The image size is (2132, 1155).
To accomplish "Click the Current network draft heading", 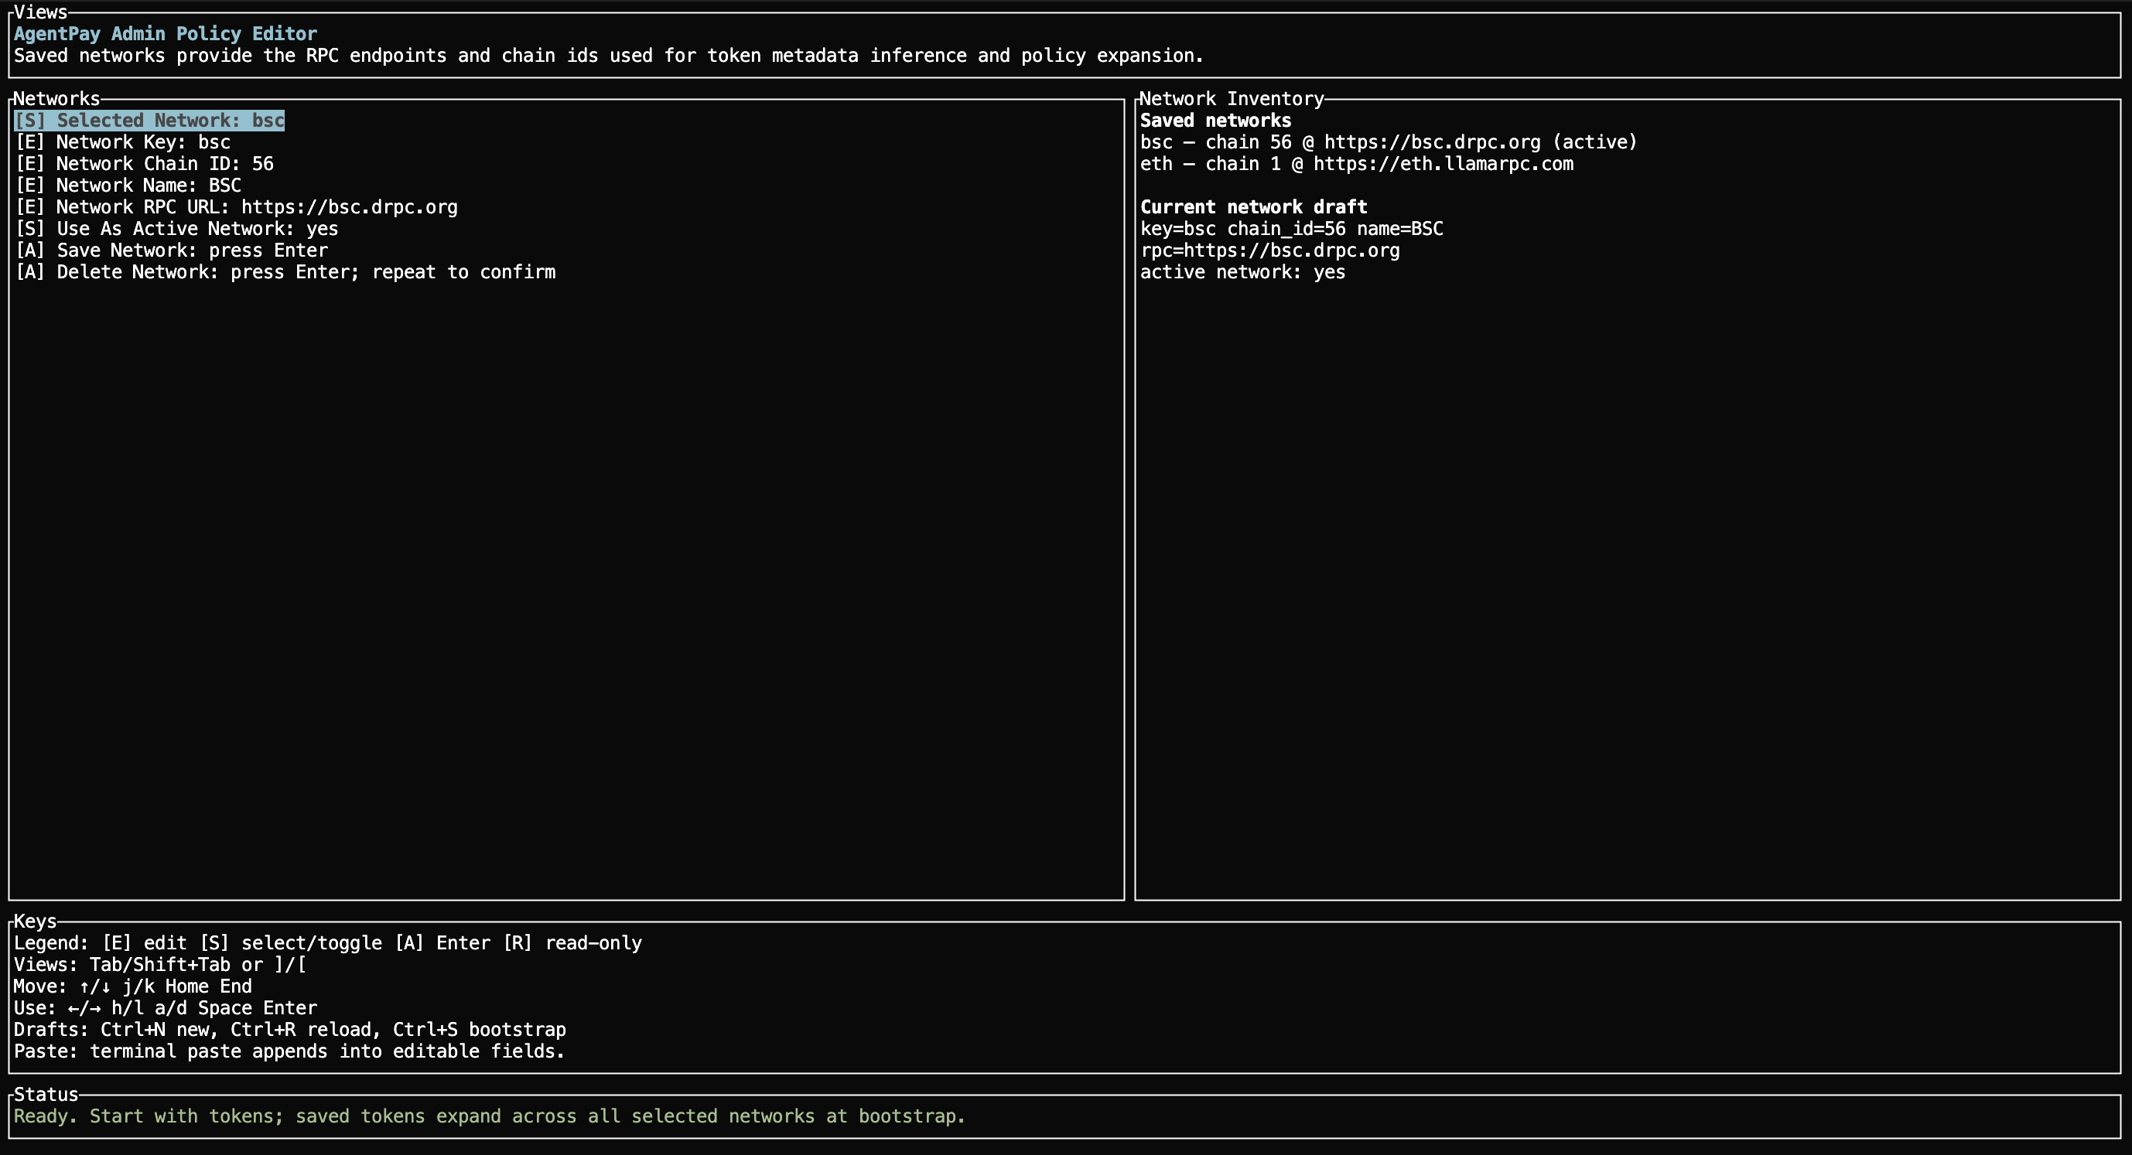I will click(1253, 206).
